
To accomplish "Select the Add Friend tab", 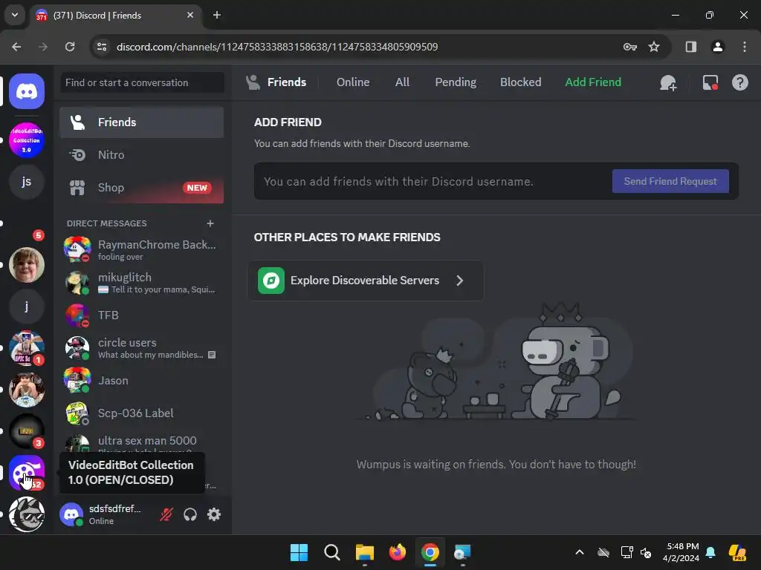I will click(x=592, y=82).
